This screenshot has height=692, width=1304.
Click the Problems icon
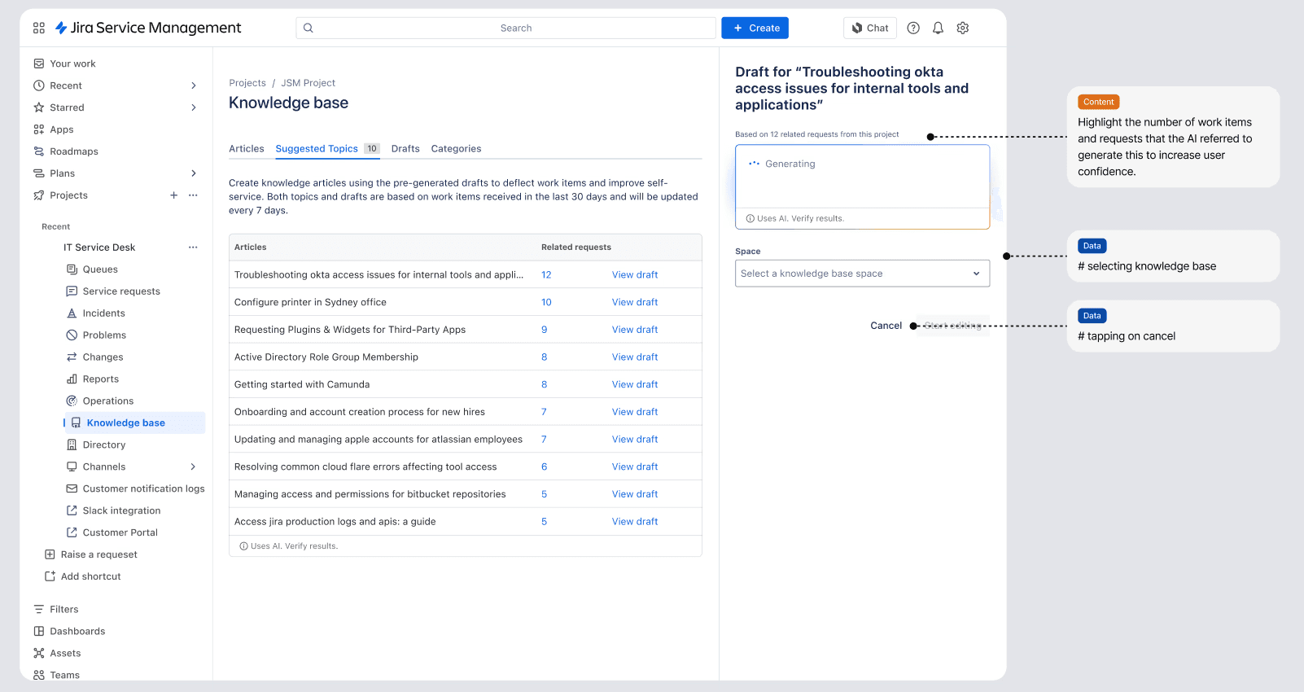(72, 335)
